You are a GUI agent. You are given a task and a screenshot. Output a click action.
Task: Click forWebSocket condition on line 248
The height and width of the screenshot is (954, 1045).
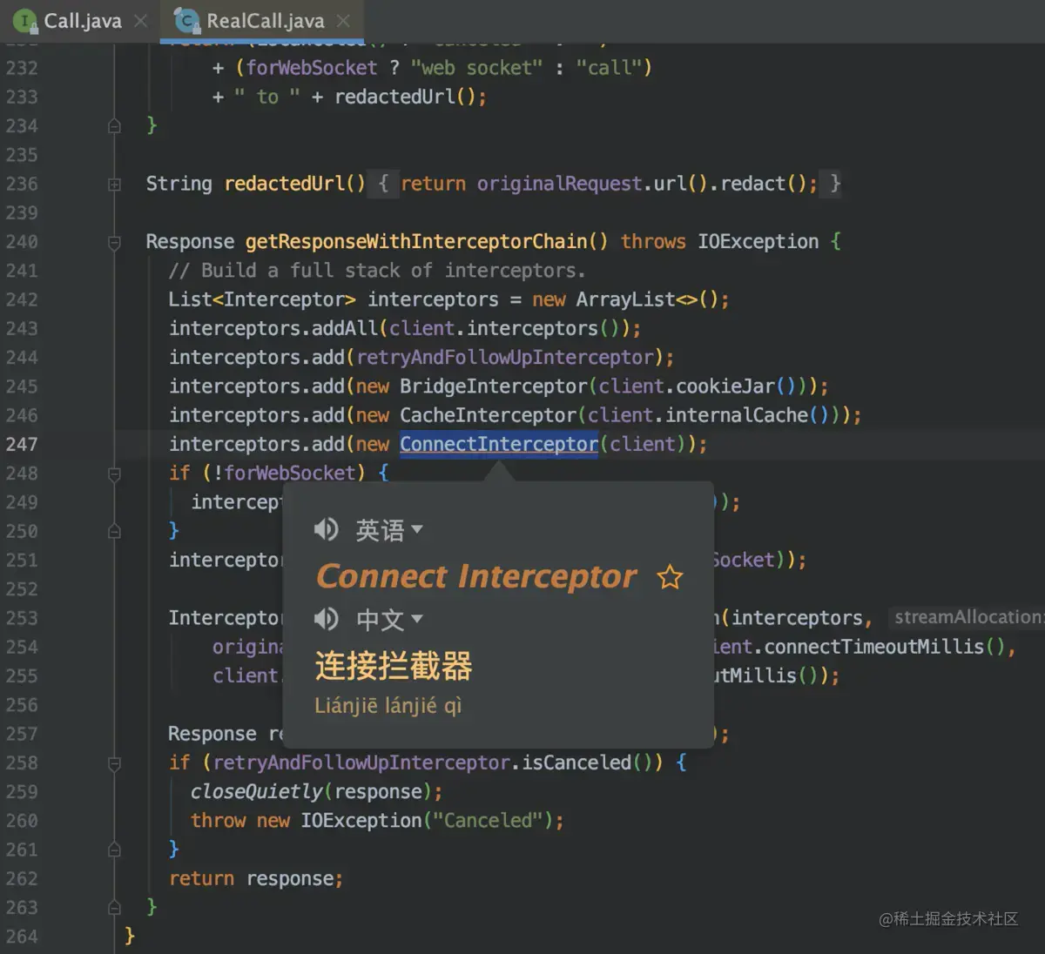[x=290, y=473]
